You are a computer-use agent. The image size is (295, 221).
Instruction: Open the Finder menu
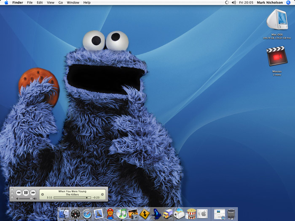(x=18, y=3)
